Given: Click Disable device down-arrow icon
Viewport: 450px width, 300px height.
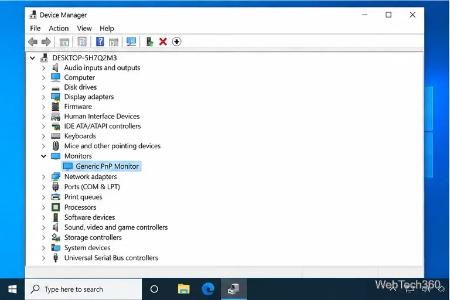Looking at the screenshot, I should (176, 42).
